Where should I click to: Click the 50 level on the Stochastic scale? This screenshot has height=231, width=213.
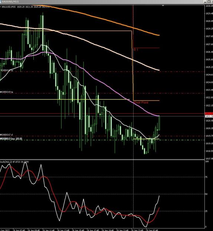click(x=206, y=194)
